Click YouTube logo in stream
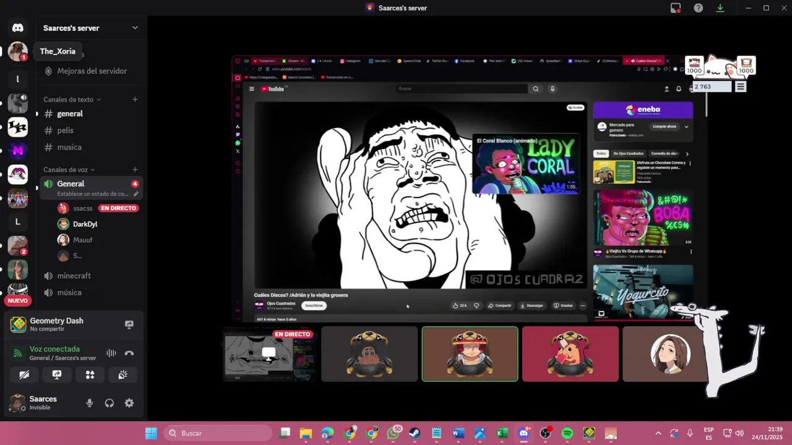Viewport: 792px width, 445px height. coord(272,88)
